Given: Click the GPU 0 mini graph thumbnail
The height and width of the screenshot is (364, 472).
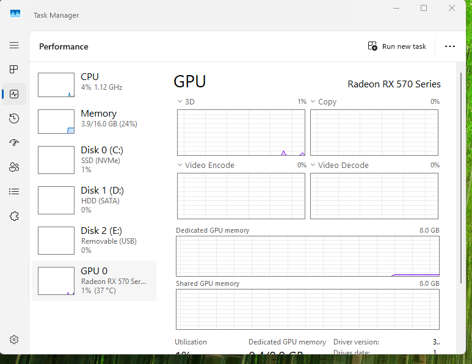Looking at the screenshot, I should pyautogui.click(x=56, y=281).
